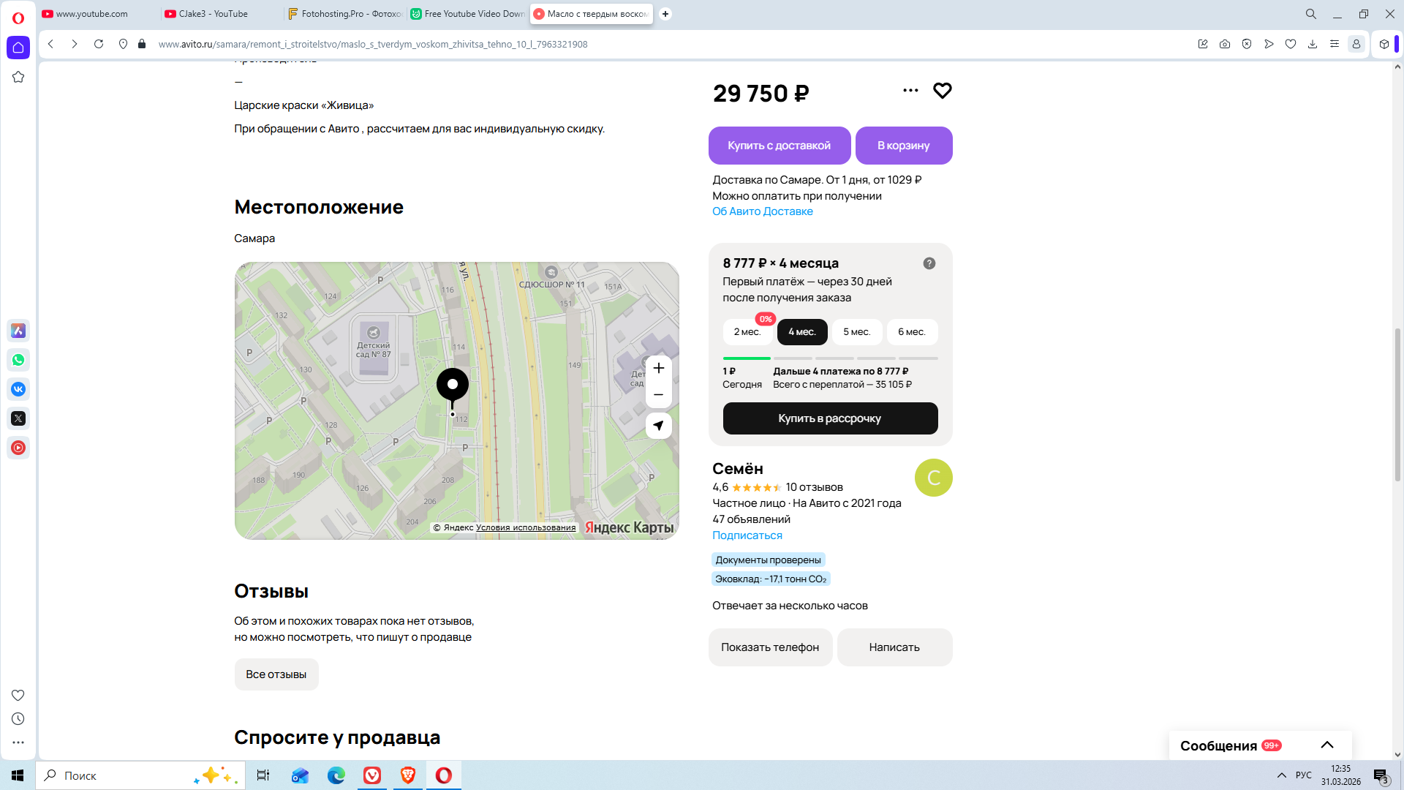This screenshot has height=790, width=1404.
Task: Add listing to favorites with heart icon
Action: tap(942, 91)
